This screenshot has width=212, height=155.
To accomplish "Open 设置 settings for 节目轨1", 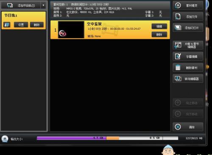I will tap(21, 25).
